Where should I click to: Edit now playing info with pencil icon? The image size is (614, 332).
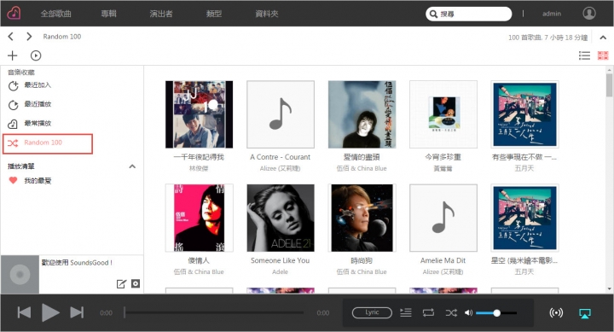point(121,284)
